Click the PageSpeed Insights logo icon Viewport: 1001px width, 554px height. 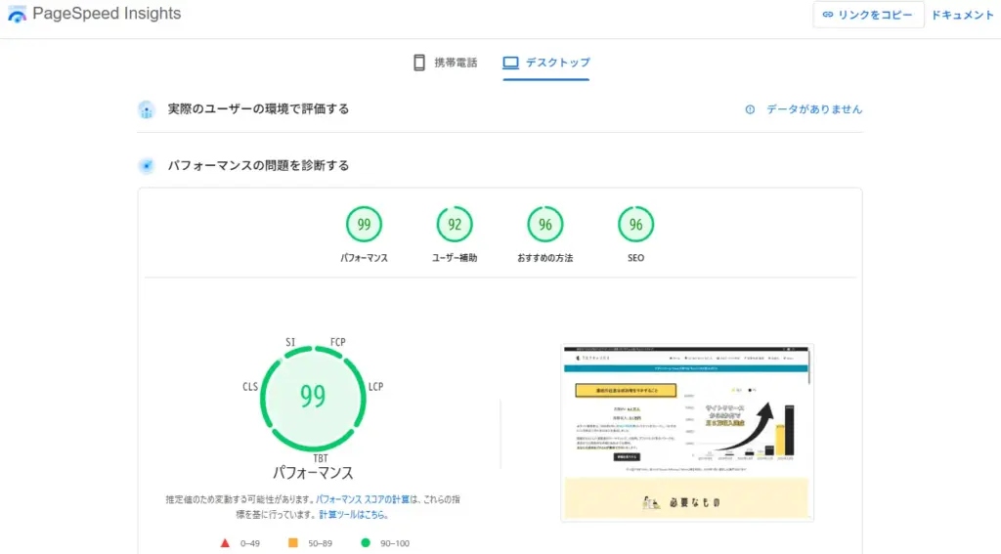click(x=18, y=14)
